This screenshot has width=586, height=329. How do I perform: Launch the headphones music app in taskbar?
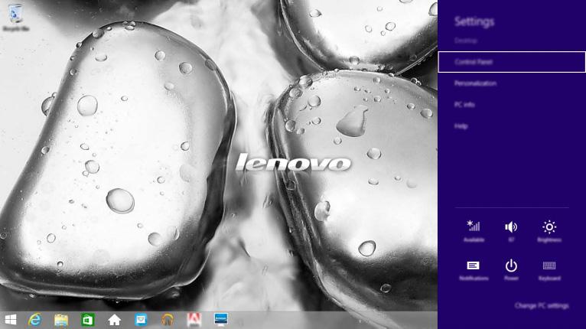[168, 320]
